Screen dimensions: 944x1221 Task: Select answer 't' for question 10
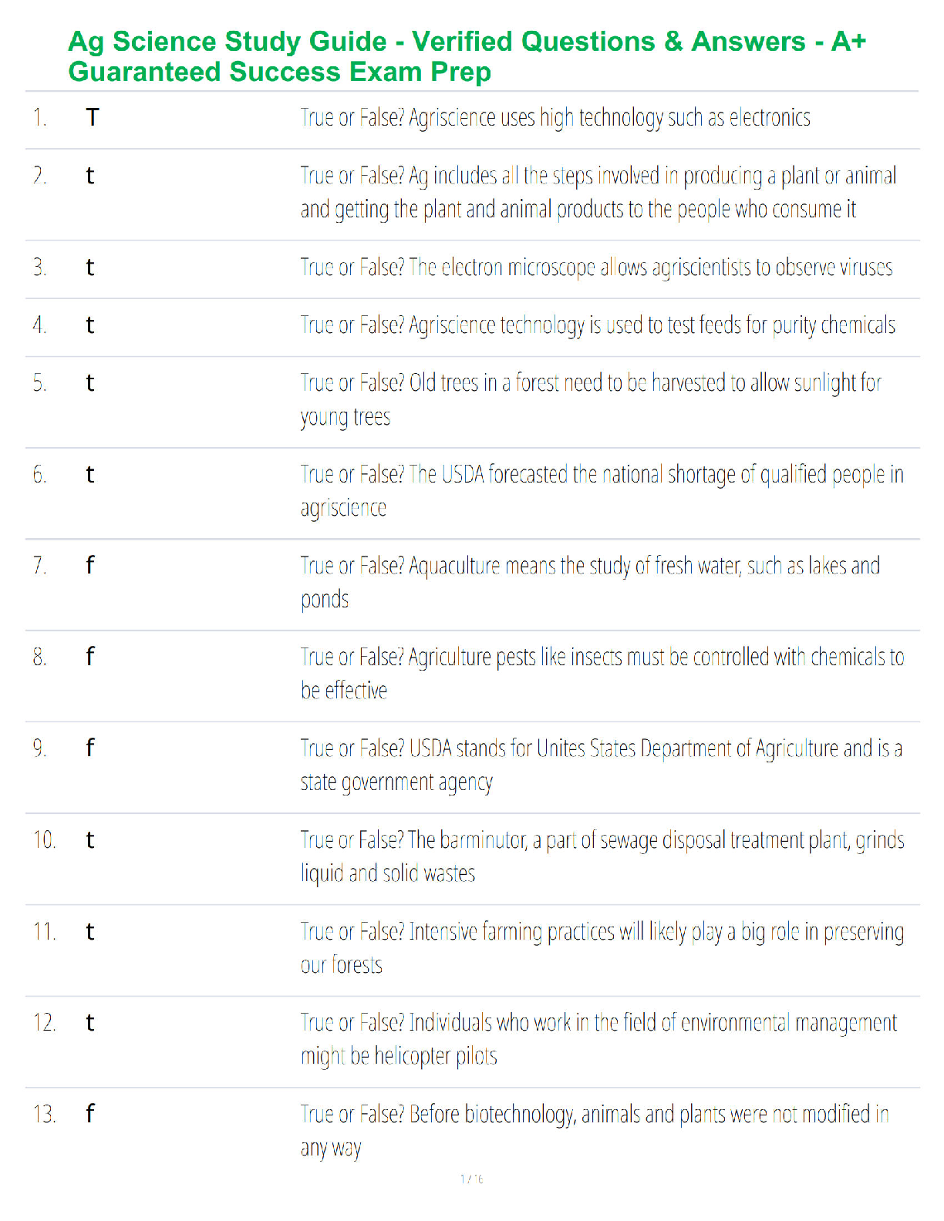[90, 839]
